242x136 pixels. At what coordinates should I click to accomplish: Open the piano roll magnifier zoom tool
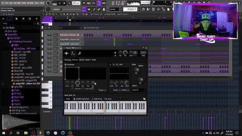tap(83, 14)
